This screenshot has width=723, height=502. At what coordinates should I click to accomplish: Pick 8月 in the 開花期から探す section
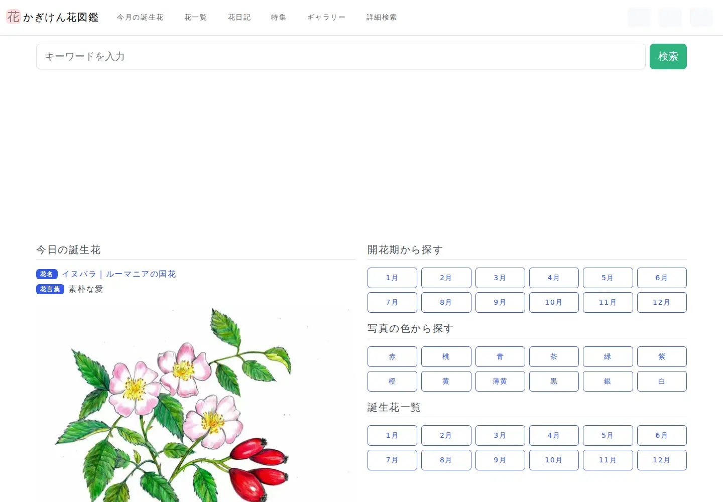pos(446,302)
